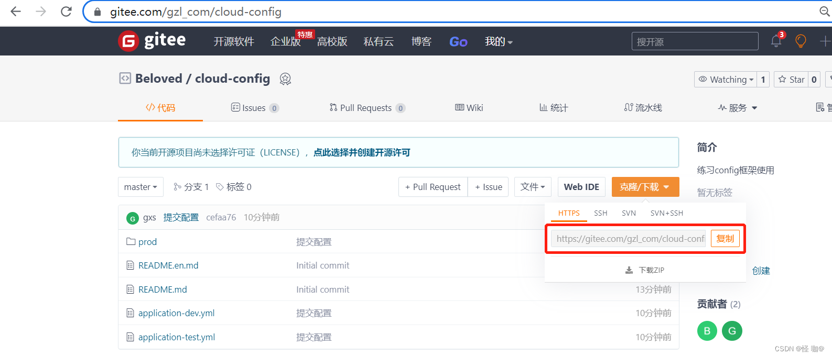The width and height of the screenshot is (832, 357).
Task: Open the 我的 menu dropdown
Action: (x=499, y=41)
